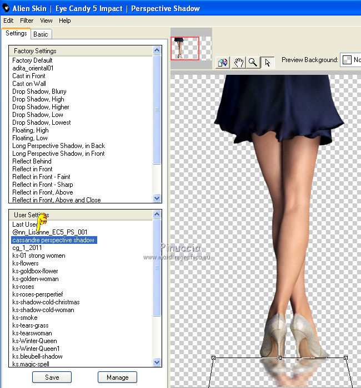361x388 pixels.
Task: Toggle the original/preview comparison icon
Action: pos(223,62)
